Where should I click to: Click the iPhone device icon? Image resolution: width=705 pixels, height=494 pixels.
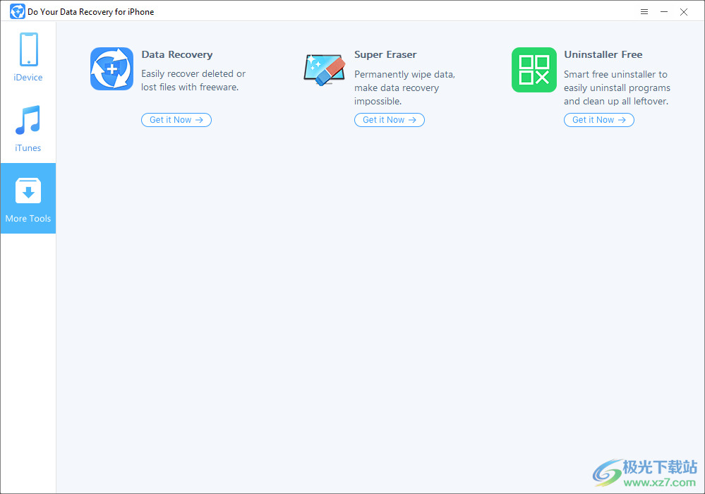pos(28,49)
